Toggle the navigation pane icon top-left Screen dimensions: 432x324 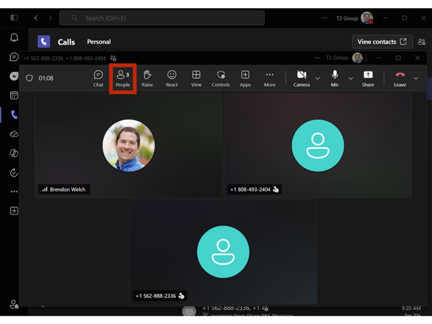14,18
